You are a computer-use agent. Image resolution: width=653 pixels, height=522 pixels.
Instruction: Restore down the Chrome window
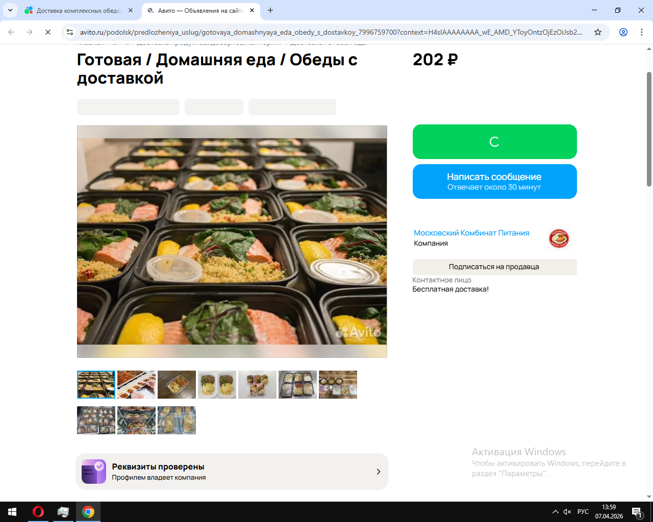click(618, 10)
